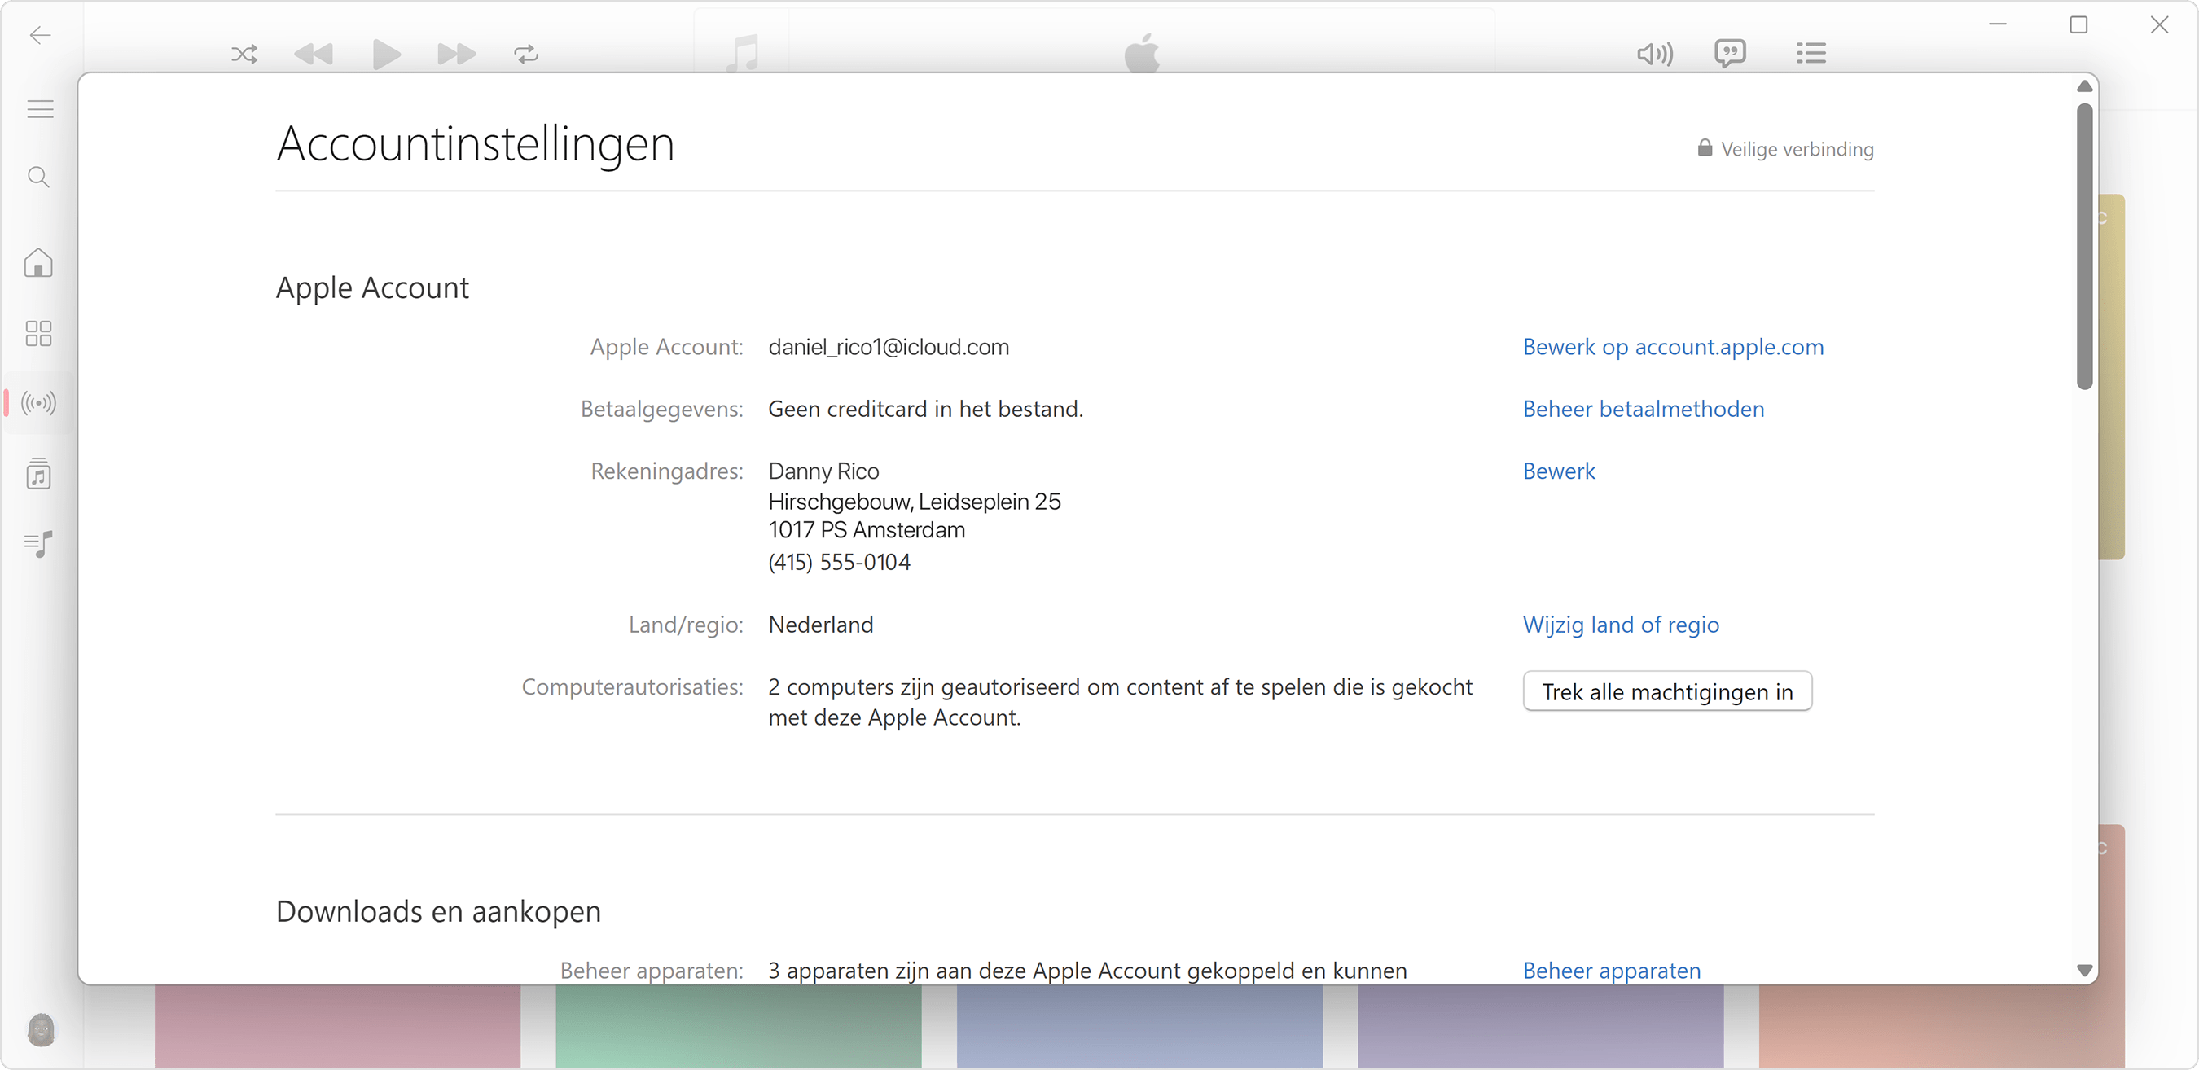Click 'Danny Rico' name text
The width and height of the screenshot is (2199, 1070).
[x=823, y=471]
